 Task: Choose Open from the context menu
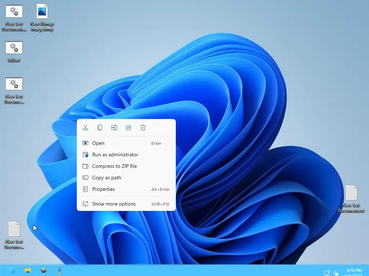(126, 143)
